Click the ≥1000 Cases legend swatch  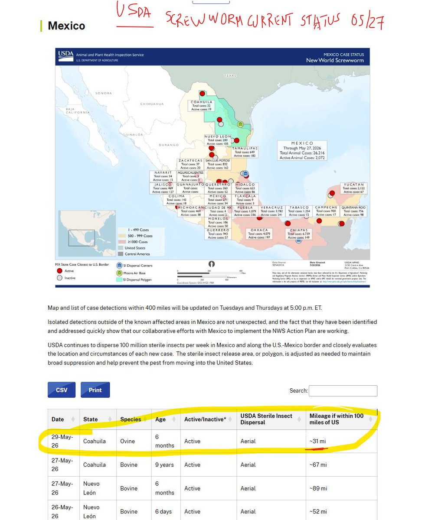tap(122, 242)
